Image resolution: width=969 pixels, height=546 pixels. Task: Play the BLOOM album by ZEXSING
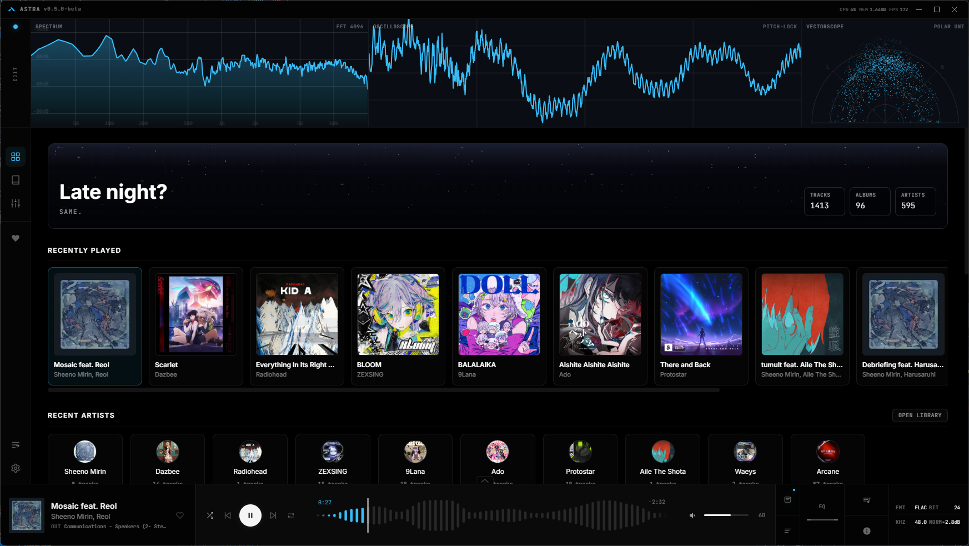tap(397, 314)
